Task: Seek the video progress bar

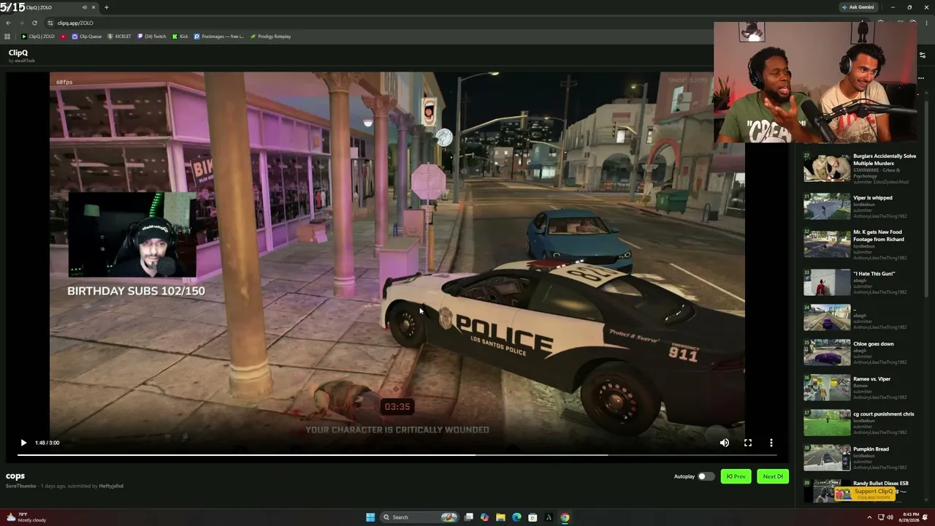Action: [x=397, y=454]
